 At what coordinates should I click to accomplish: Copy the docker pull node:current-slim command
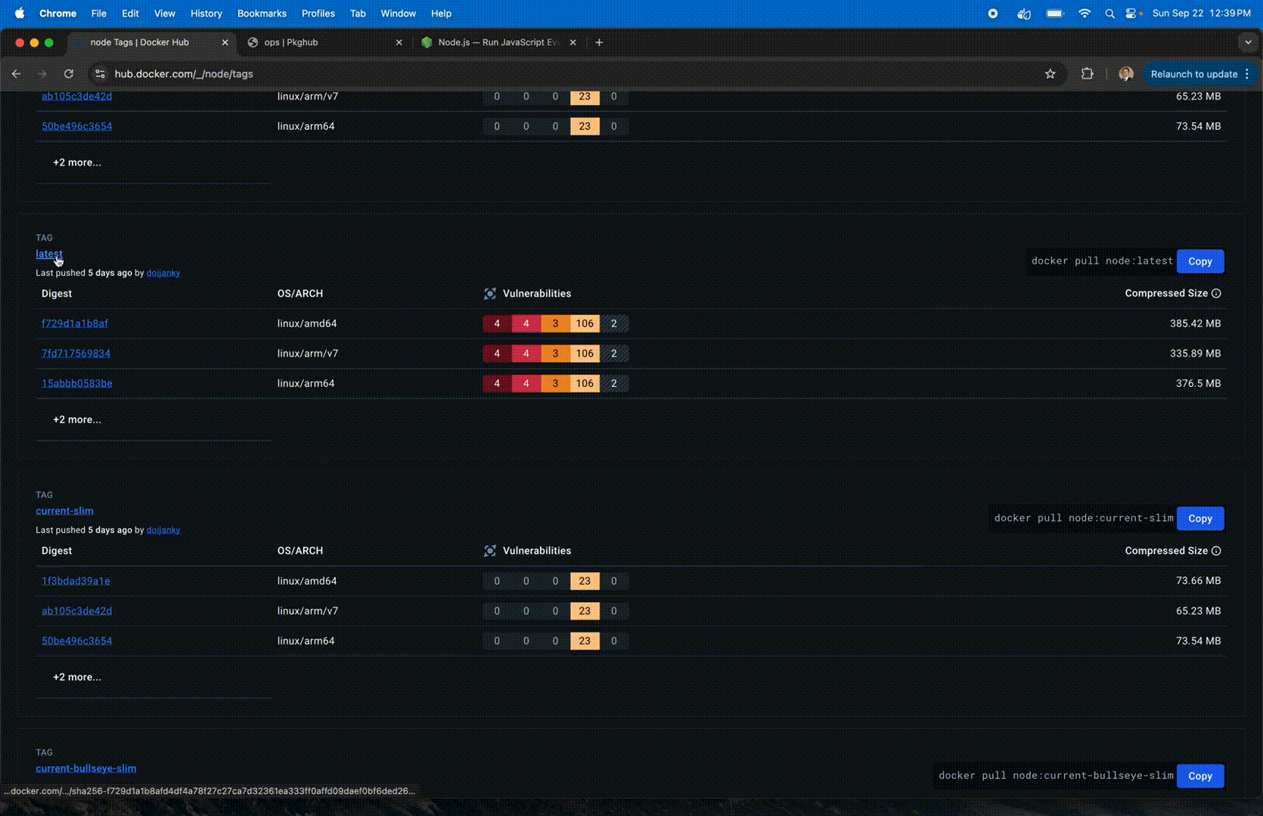pos(1200,518)
